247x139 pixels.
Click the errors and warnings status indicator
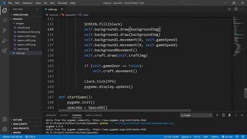(30, 137)
